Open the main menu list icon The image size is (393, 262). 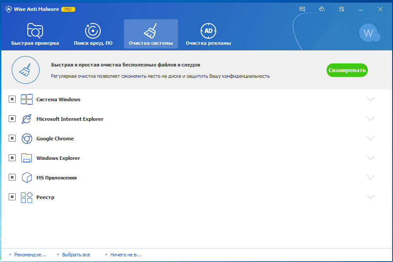pyautogui.click(x=341, y=9)
